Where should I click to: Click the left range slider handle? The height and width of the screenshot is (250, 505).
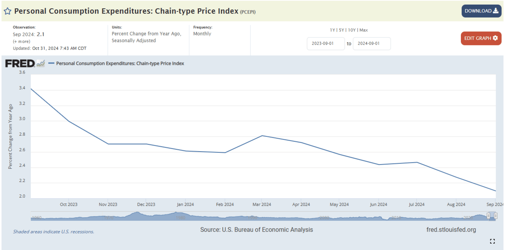(x=488, y=216)
